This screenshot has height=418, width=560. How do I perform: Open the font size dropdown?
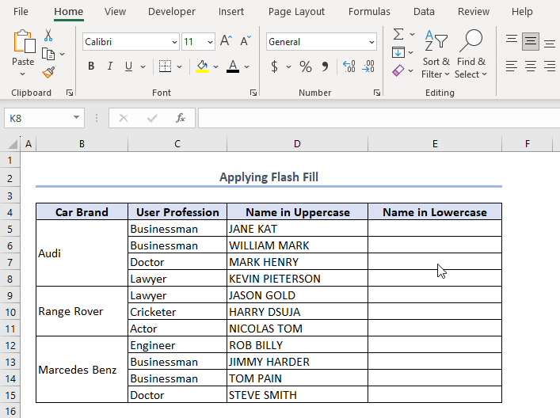(210, 42)
